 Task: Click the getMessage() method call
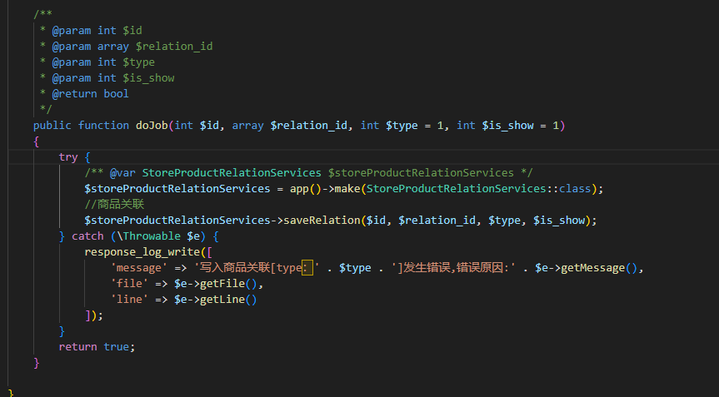[x=592, y=268]
